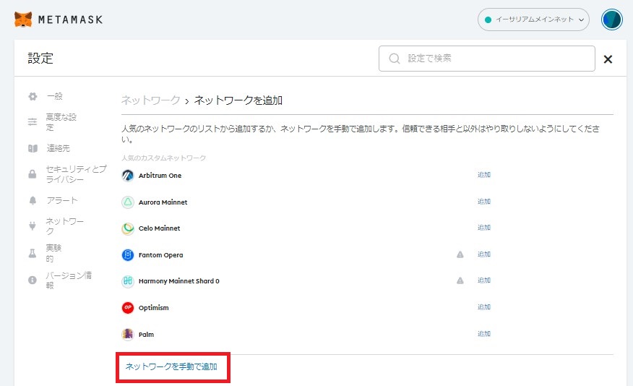Open アラート section

[61, 201]
